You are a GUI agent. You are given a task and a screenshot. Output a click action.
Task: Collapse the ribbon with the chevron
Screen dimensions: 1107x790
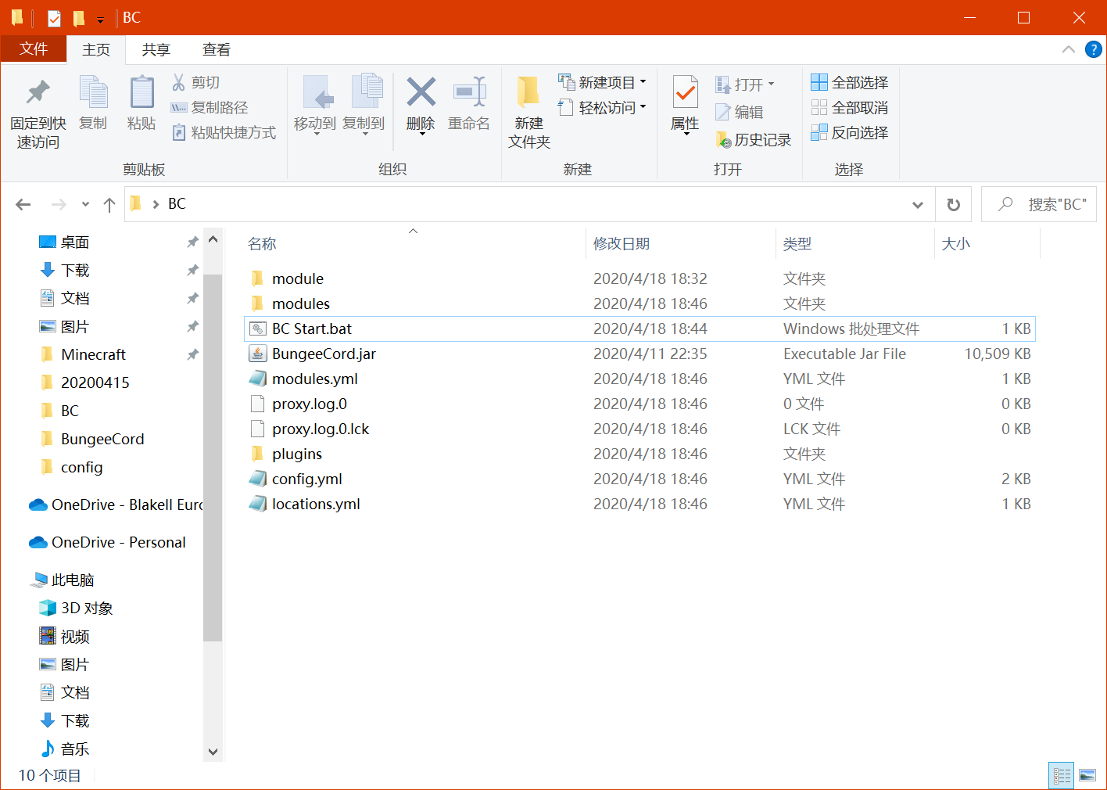point(1069,49)
